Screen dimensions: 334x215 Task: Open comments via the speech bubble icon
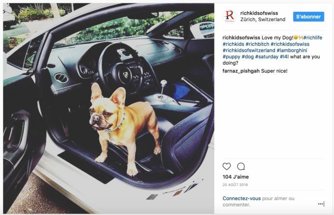(241, 166)
